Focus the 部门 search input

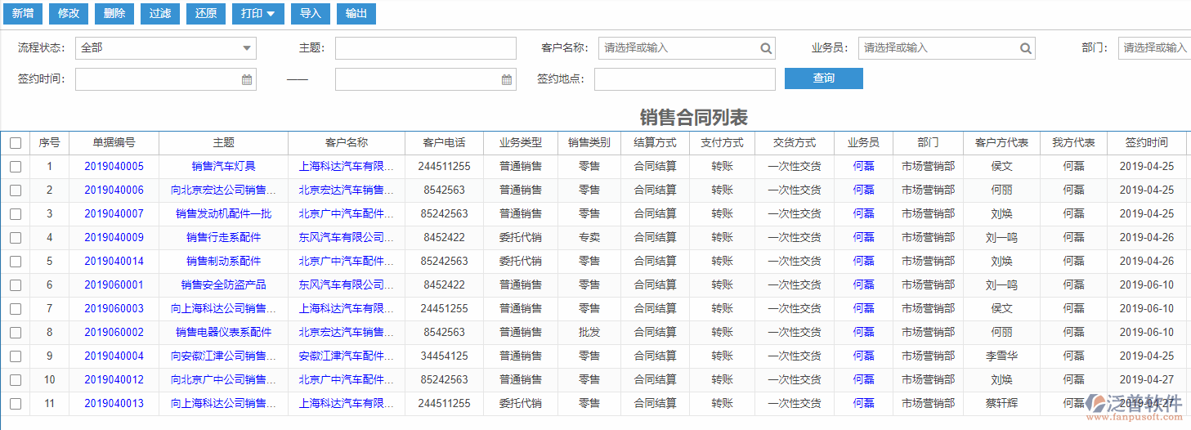pos(1154,48)
